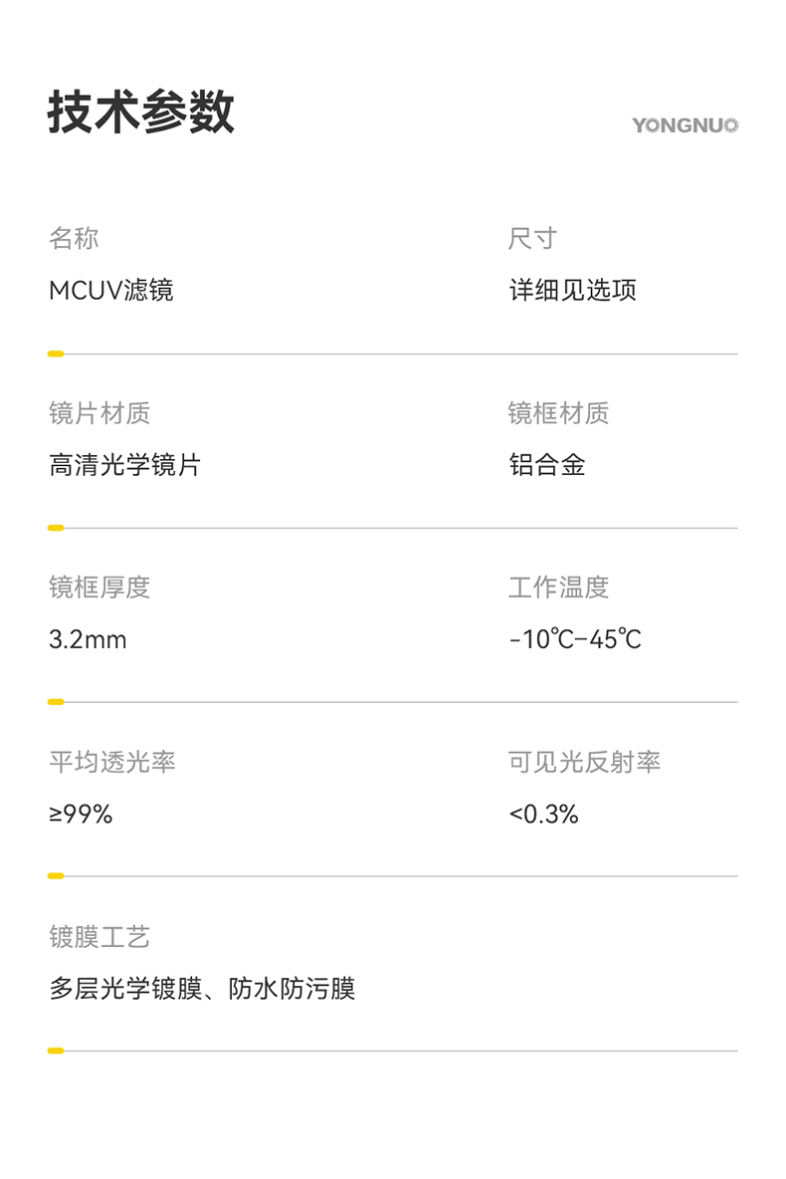Select the 尺寸 label
This screenshot has width=786, height=1179.
(532, 239)
